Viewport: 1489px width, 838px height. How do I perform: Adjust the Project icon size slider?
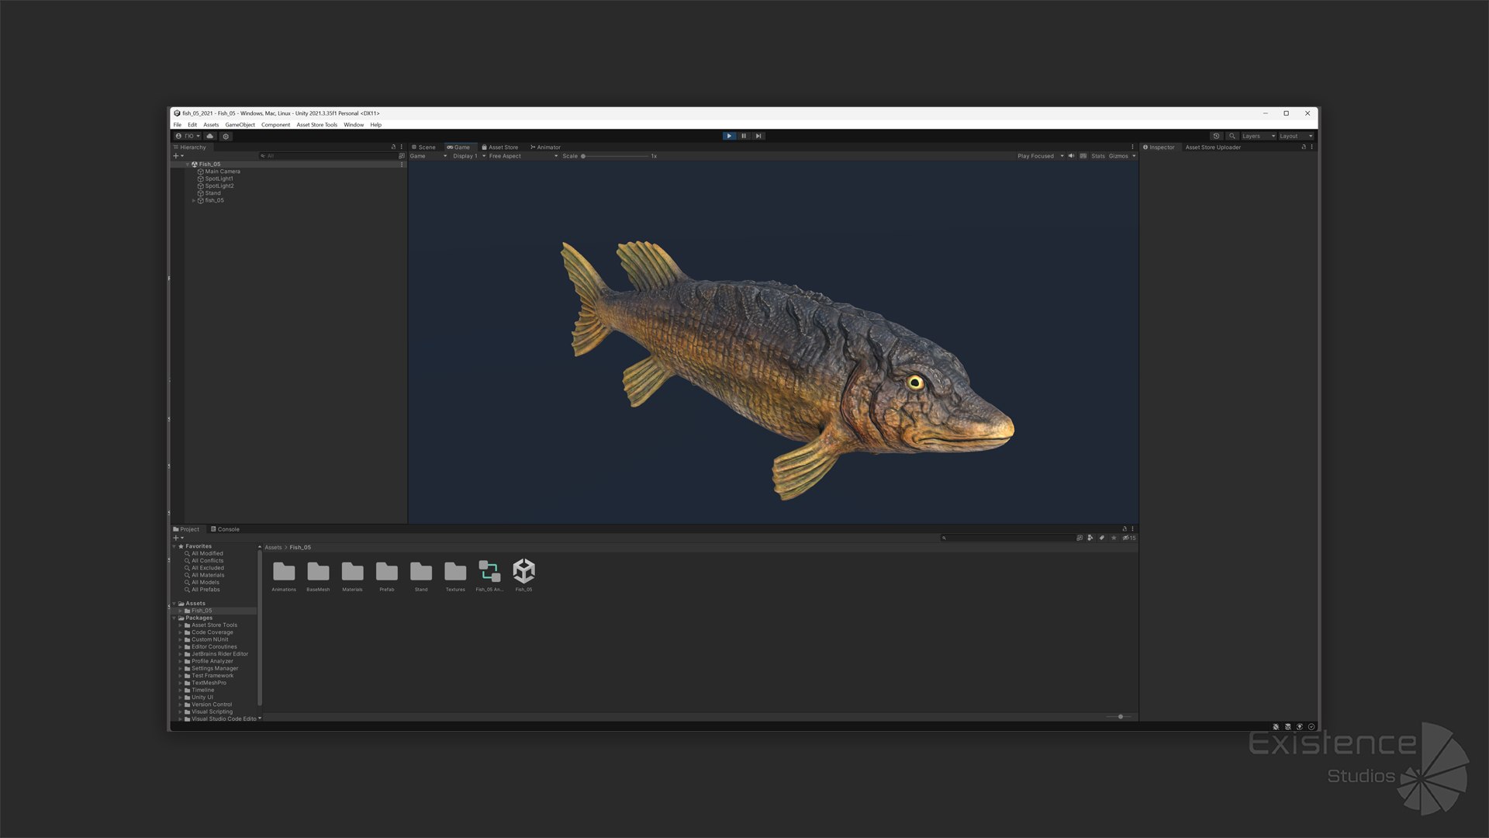point(1119,717)
